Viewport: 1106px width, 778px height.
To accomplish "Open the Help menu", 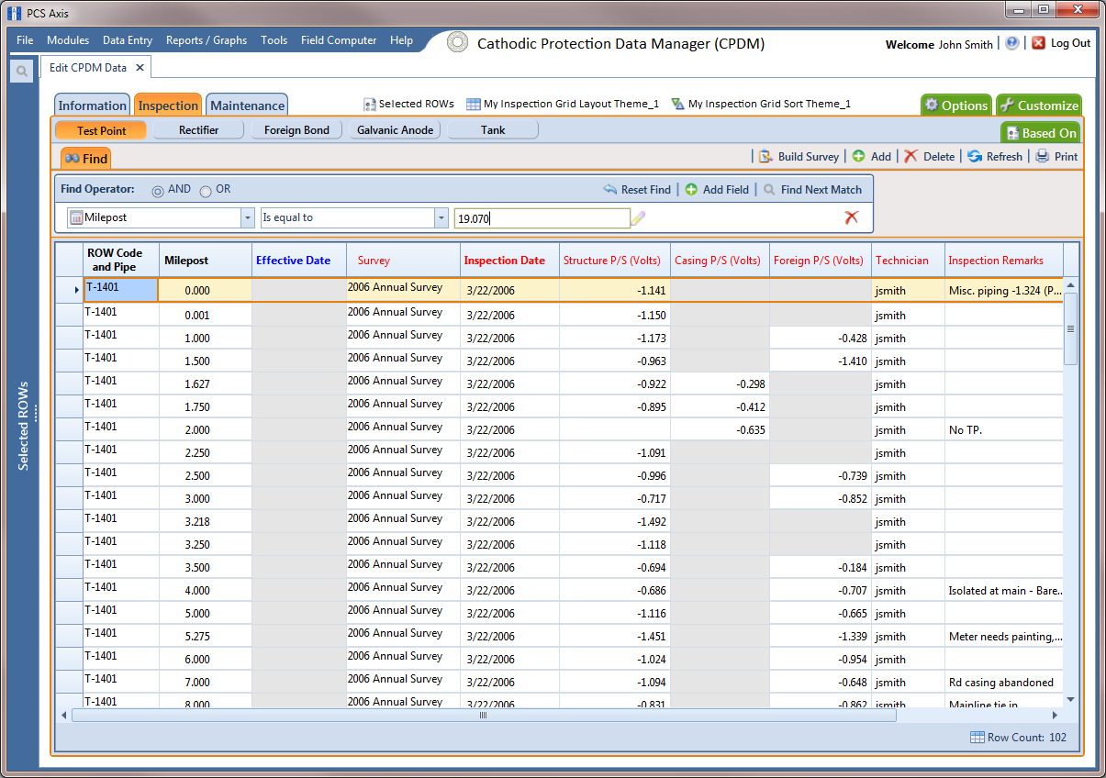I will pyautogui.click(x=401, y=40).
